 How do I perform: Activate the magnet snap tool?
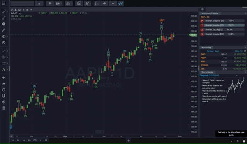pos(3,96)
